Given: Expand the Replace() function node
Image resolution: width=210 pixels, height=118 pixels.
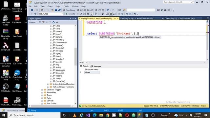Looking at the screenshot, I should (51, 45).
